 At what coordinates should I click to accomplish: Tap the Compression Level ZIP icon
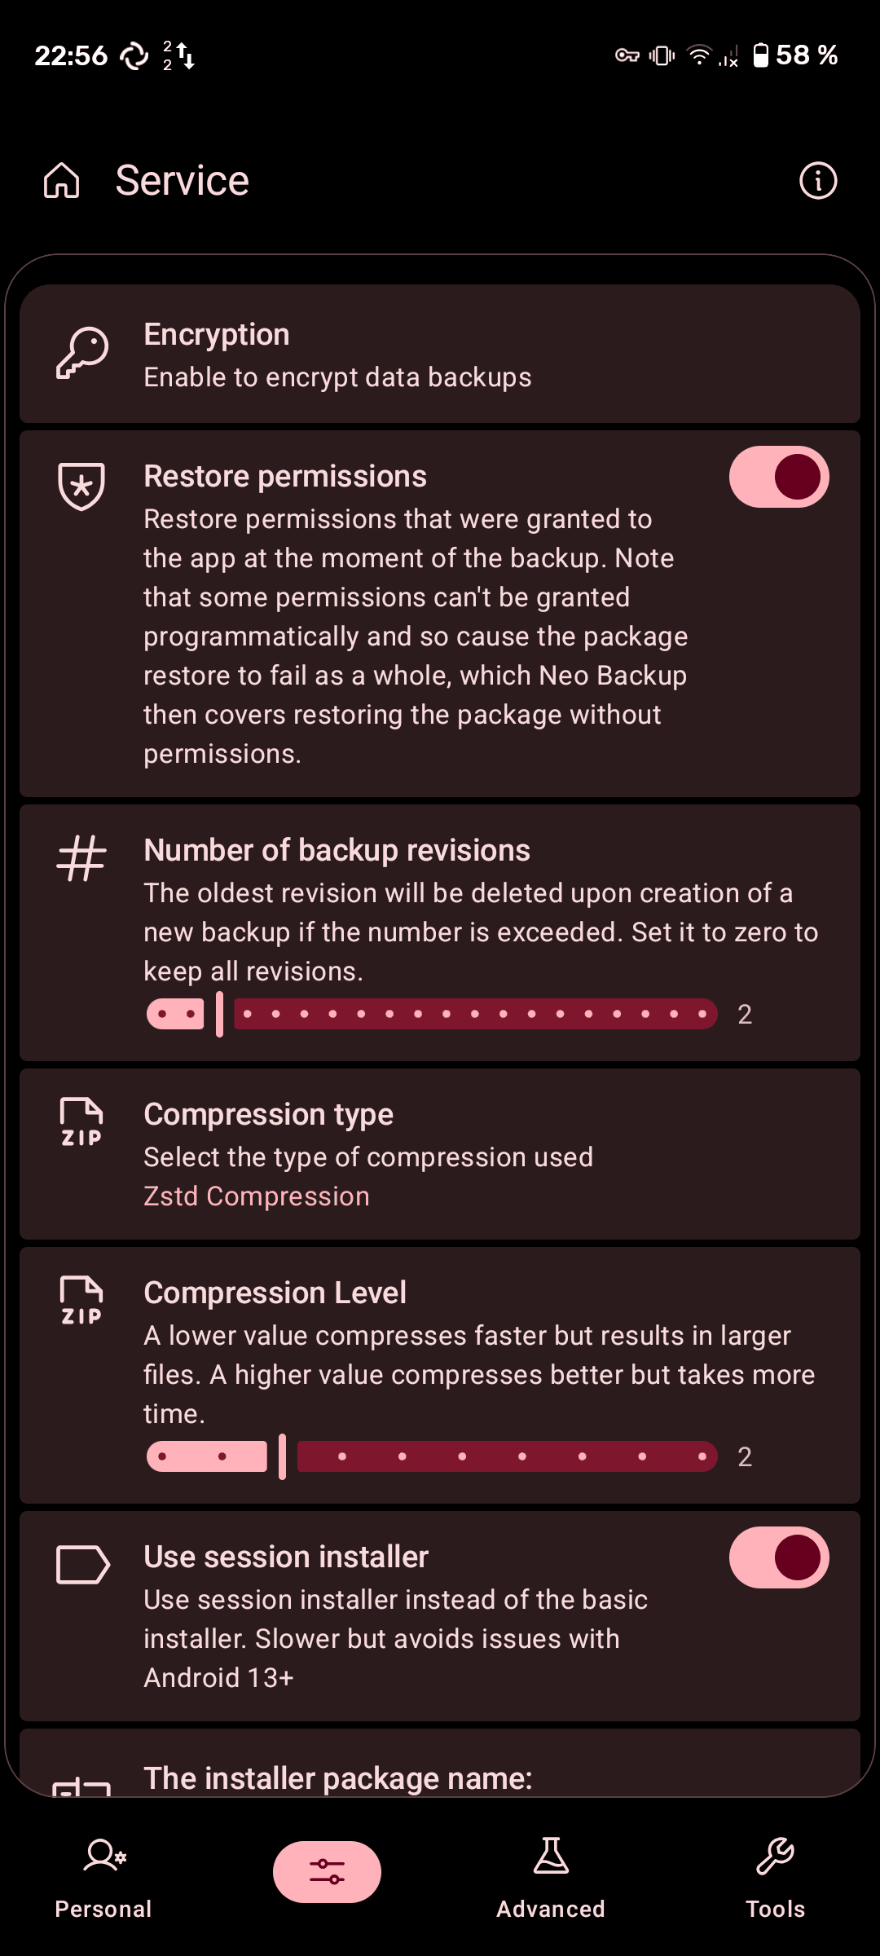[x=81, y=1302]
